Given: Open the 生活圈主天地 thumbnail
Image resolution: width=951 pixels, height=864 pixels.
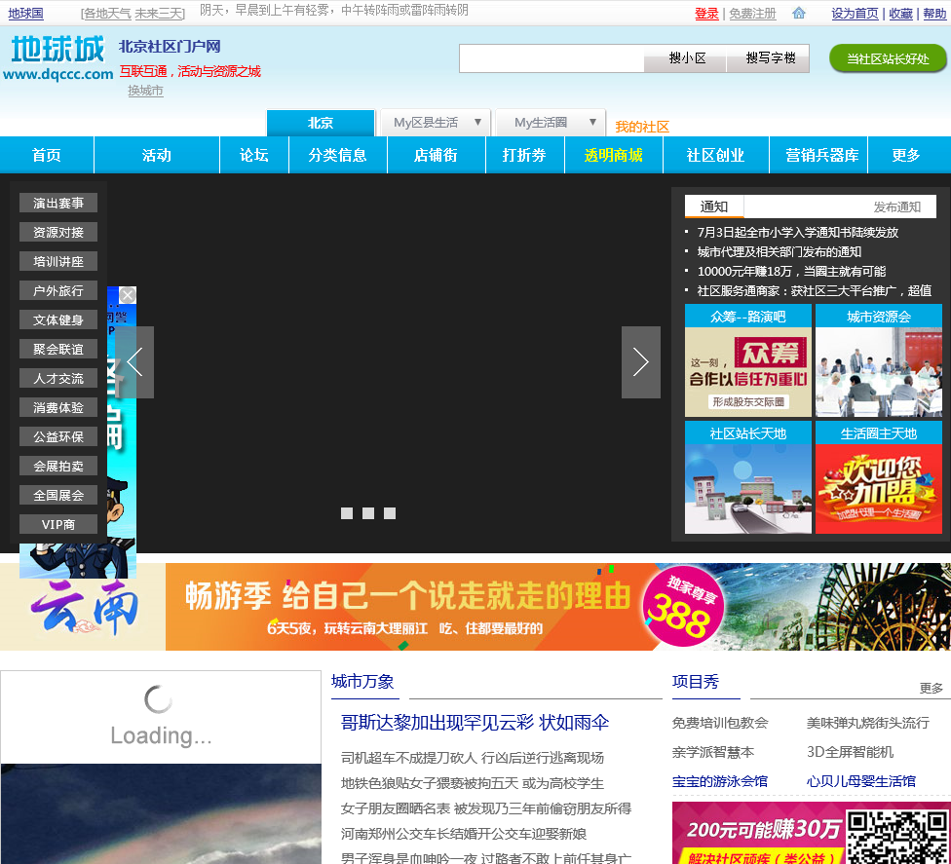Looking at the screenshot, I should 878,477.
